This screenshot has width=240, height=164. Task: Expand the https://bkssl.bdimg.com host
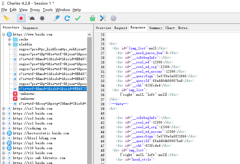click(x=3, y=138)
